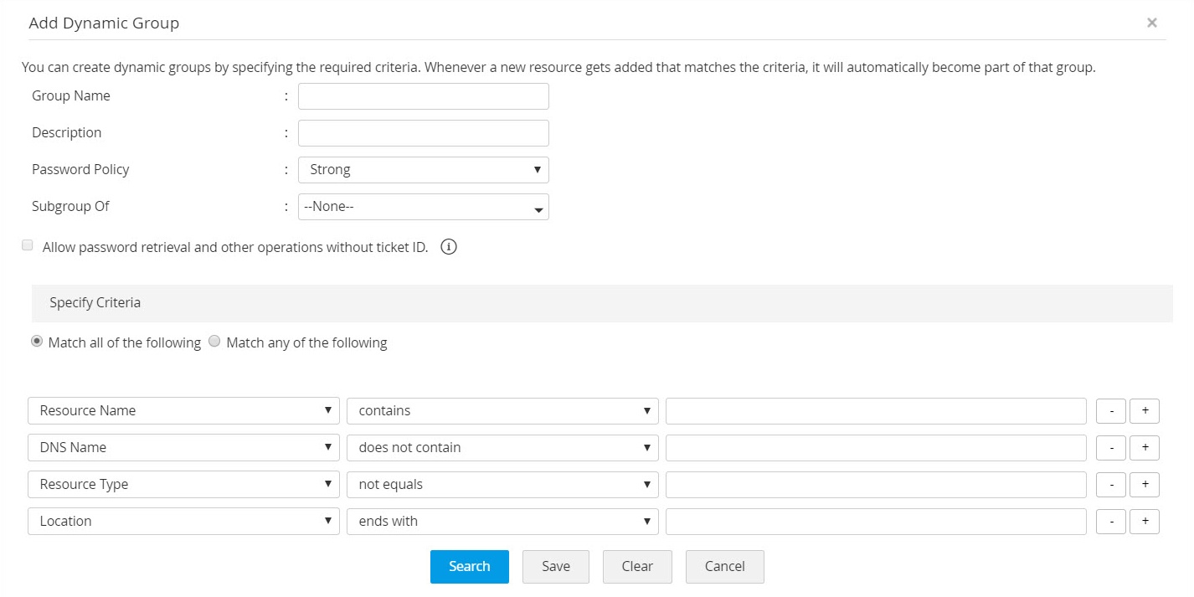Click the Search button

tap(469, 567)
